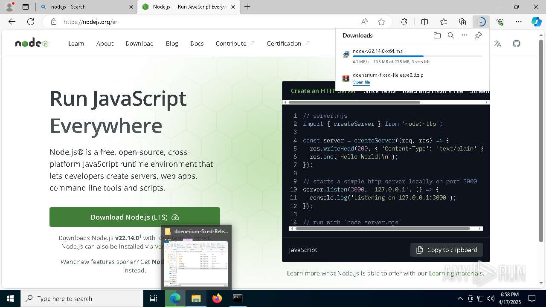
Task: Toggle split screen icon
Action: 424,22
